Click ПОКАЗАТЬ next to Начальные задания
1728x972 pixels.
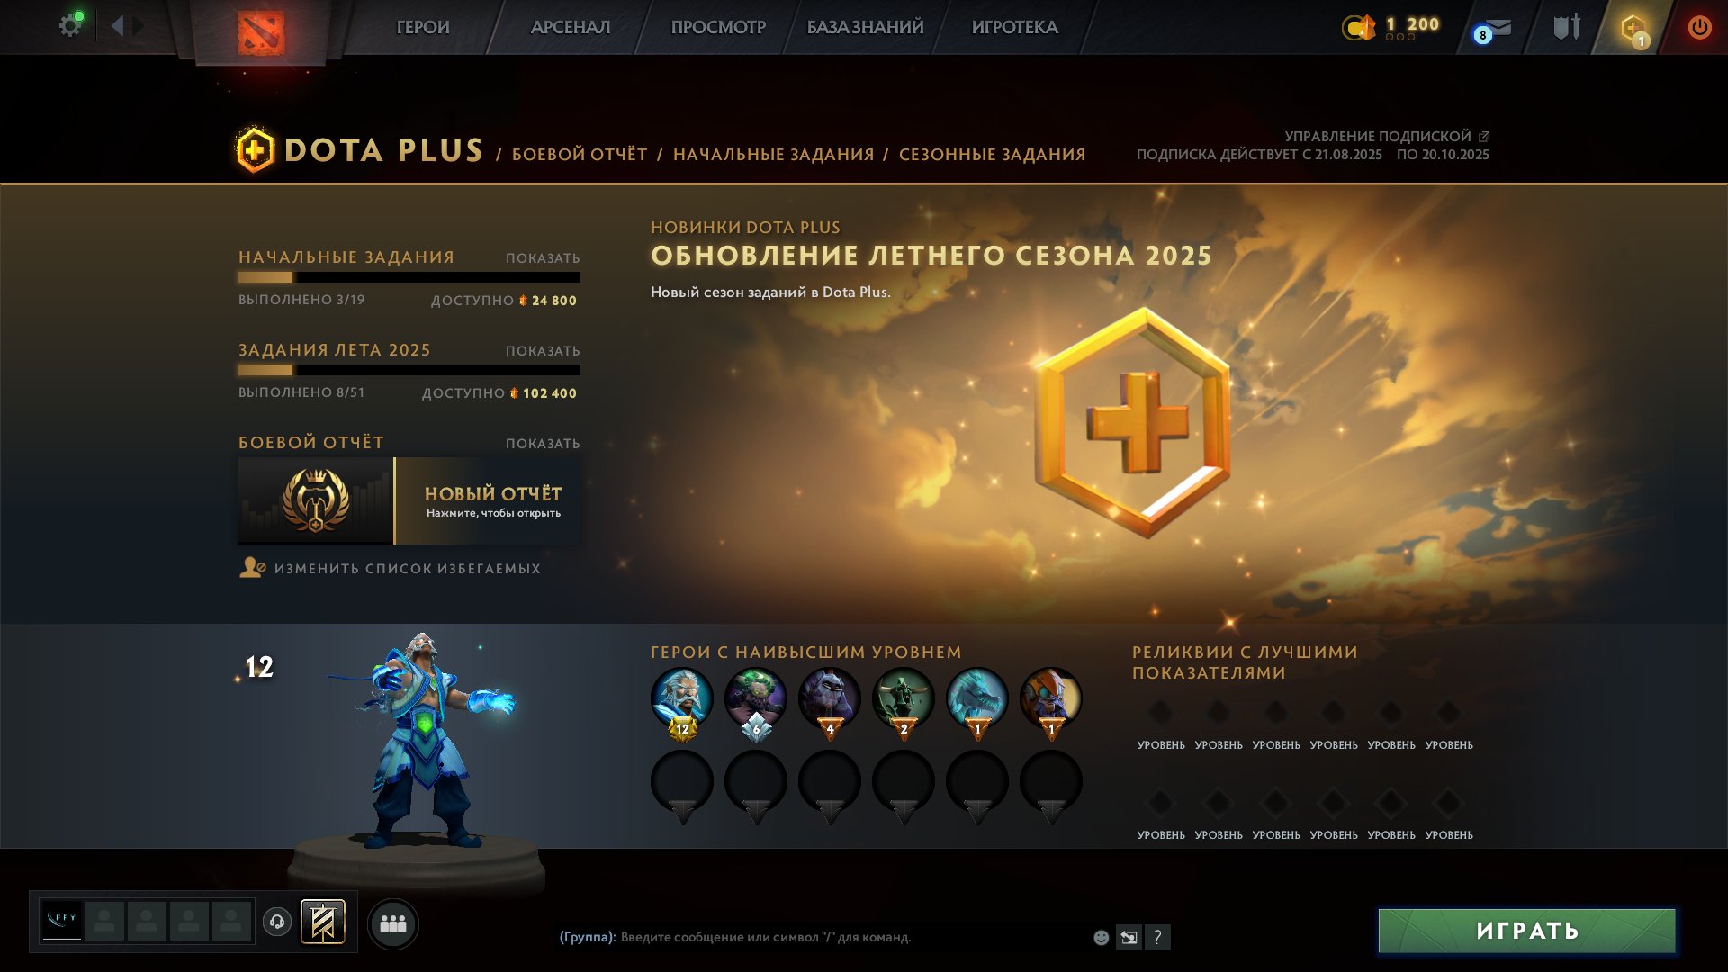pos(543,258)
